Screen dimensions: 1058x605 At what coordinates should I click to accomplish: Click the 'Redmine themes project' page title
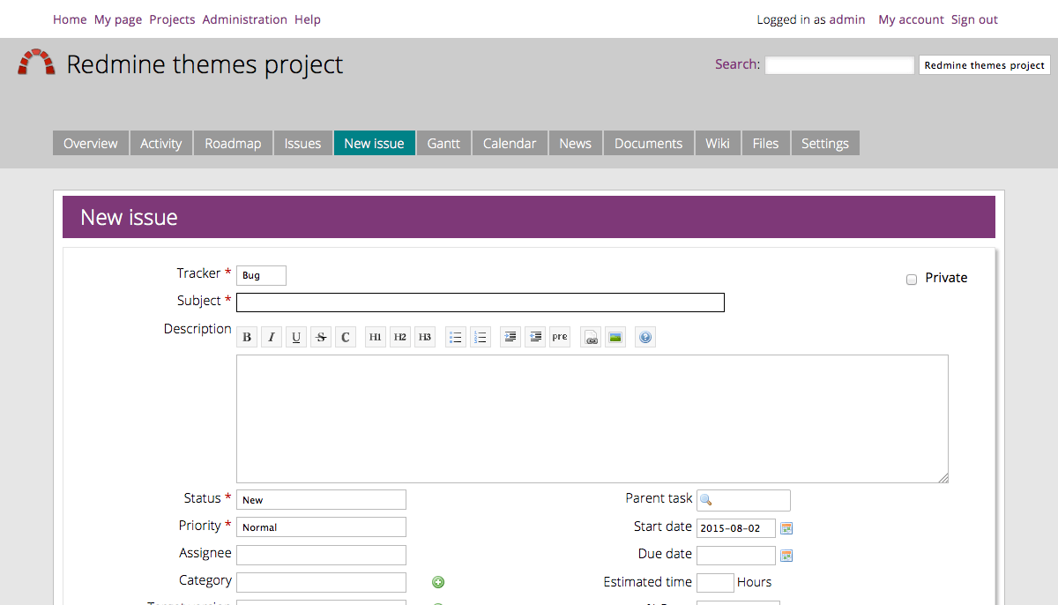(x=205, y=64)
